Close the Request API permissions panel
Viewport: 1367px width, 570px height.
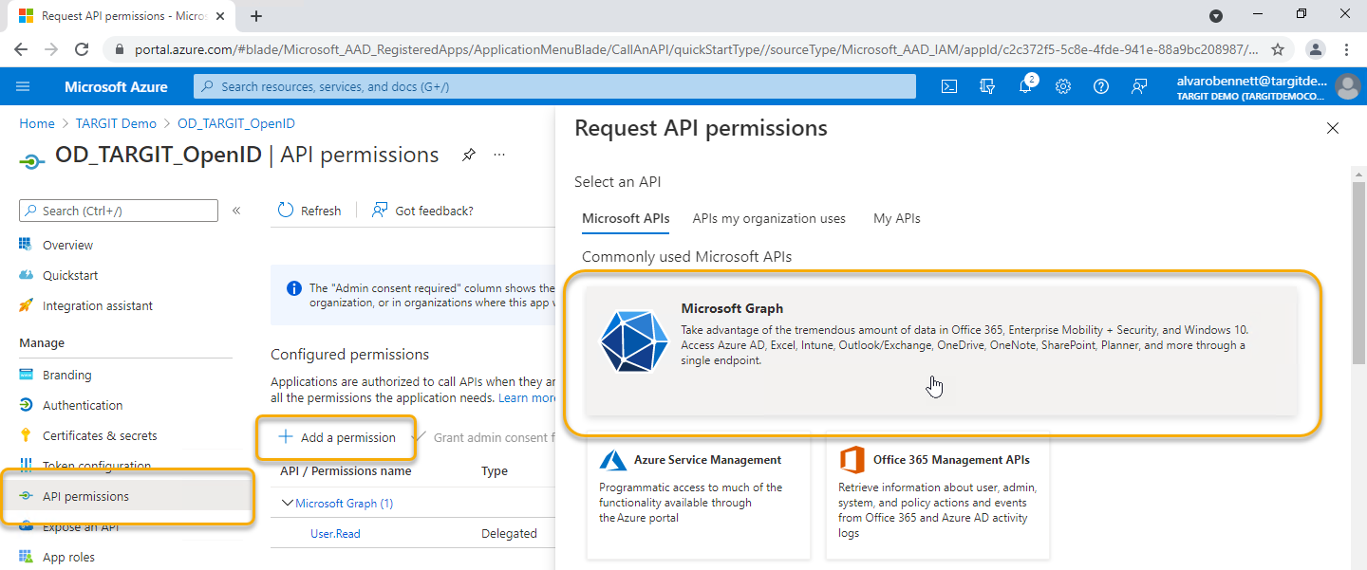[1333, 128]
